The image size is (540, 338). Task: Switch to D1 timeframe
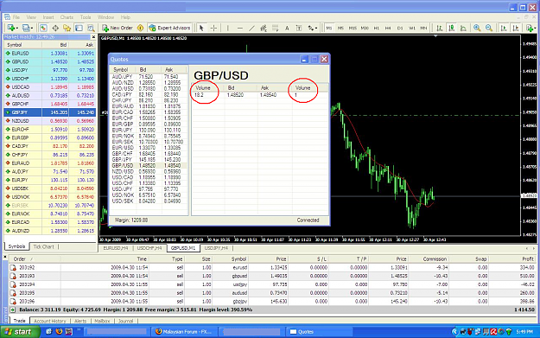click(x=400, y=28)
